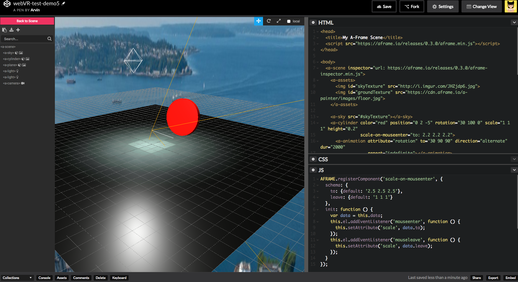Fold HTML line 8 a-assets block

coord(318,80)
